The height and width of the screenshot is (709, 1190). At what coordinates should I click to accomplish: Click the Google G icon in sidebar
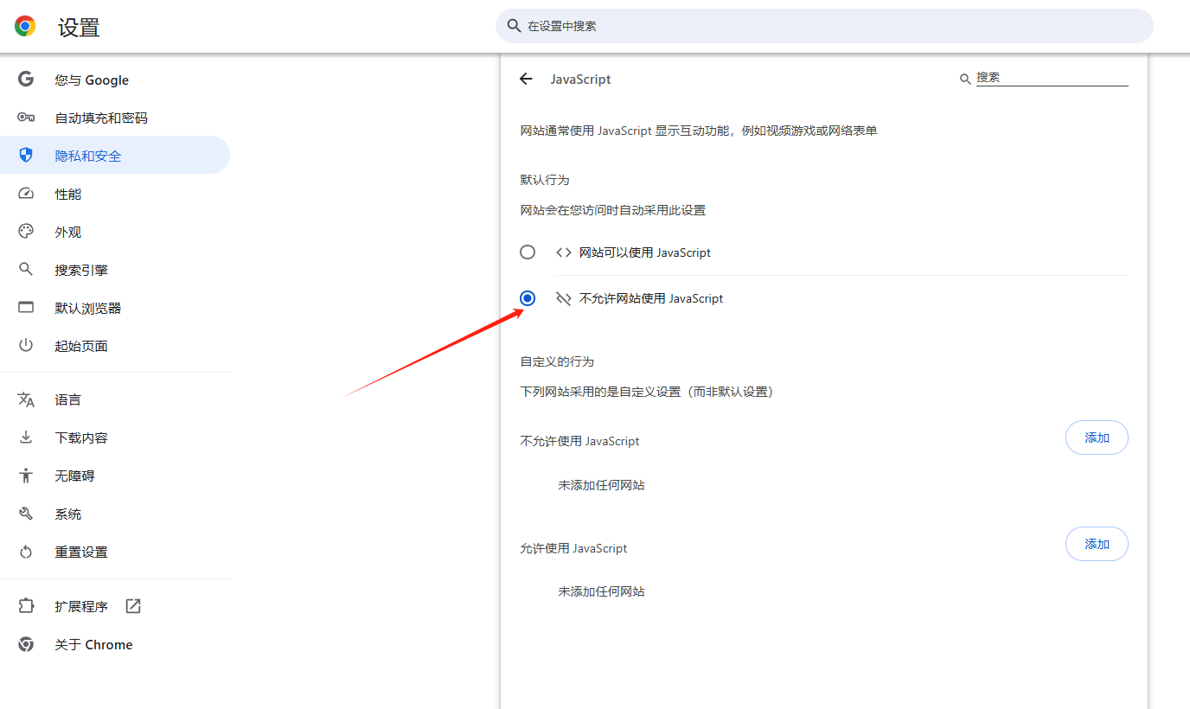click(26, 80)
